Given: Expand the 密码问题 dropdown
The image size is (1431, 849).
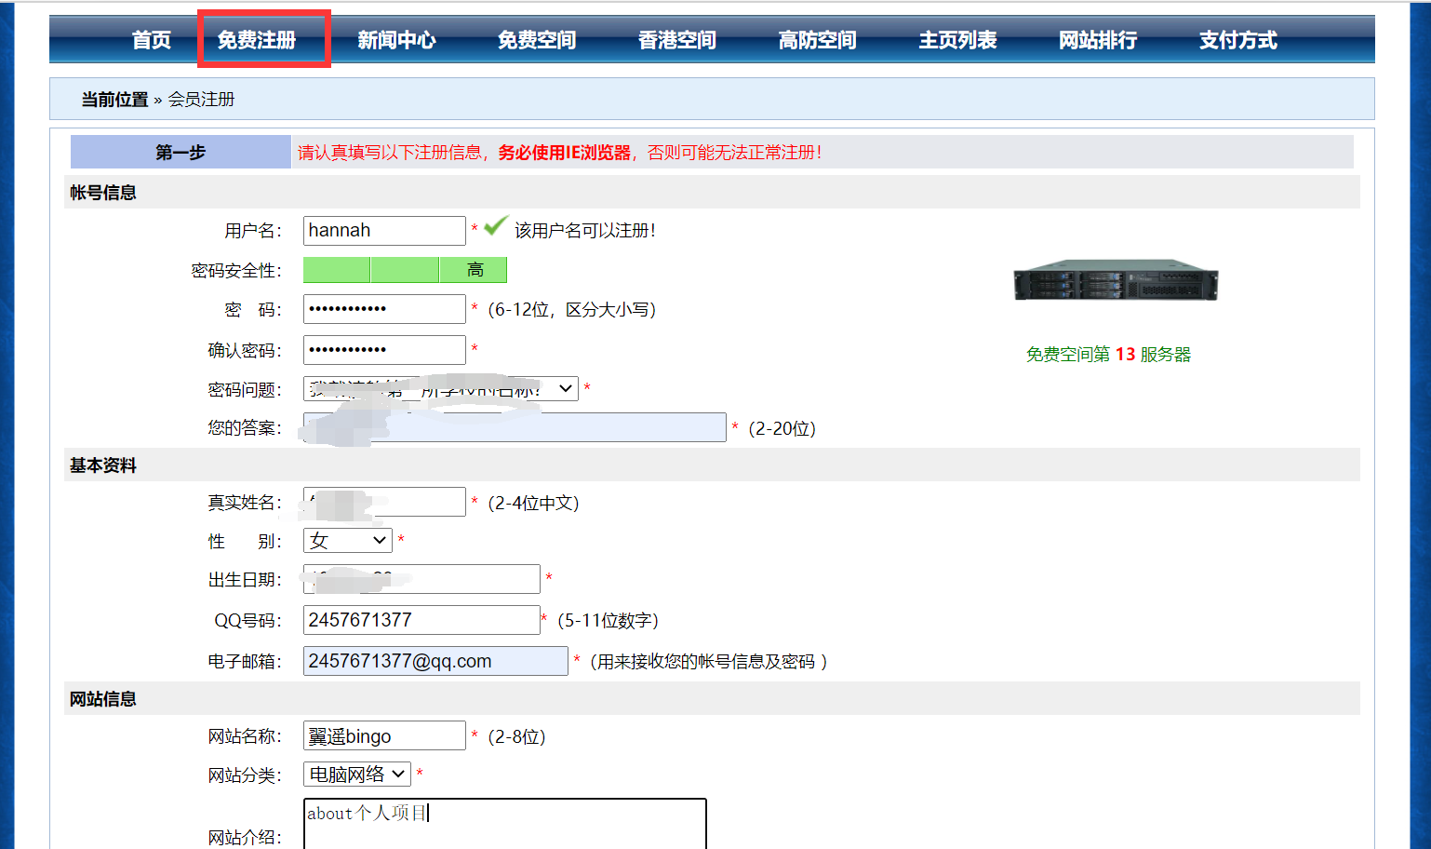Looking at the screenshot, I should tap(441, 388).
